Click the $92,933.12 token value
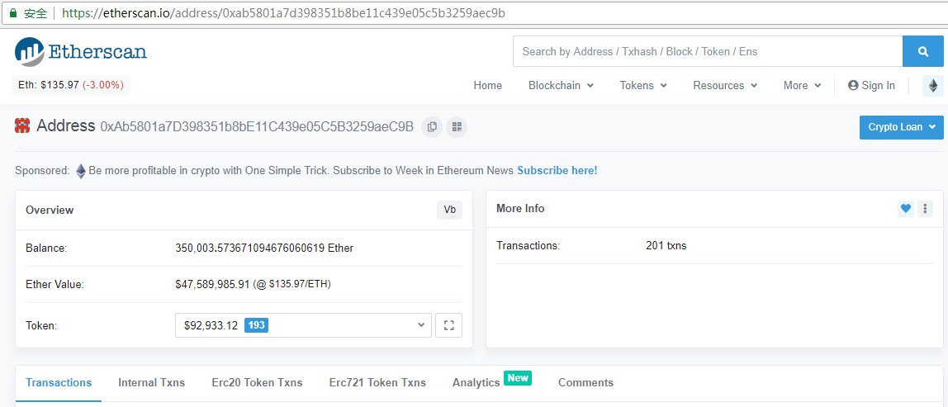This screenshot has width=948, height=407. point(211,325)
